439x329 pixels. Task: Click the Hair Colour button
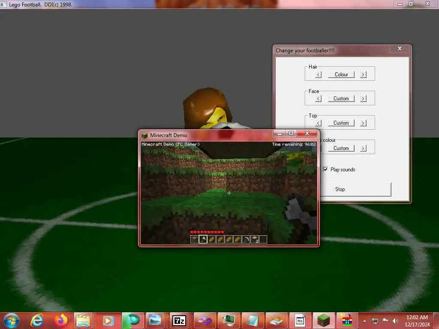[341, 75]
